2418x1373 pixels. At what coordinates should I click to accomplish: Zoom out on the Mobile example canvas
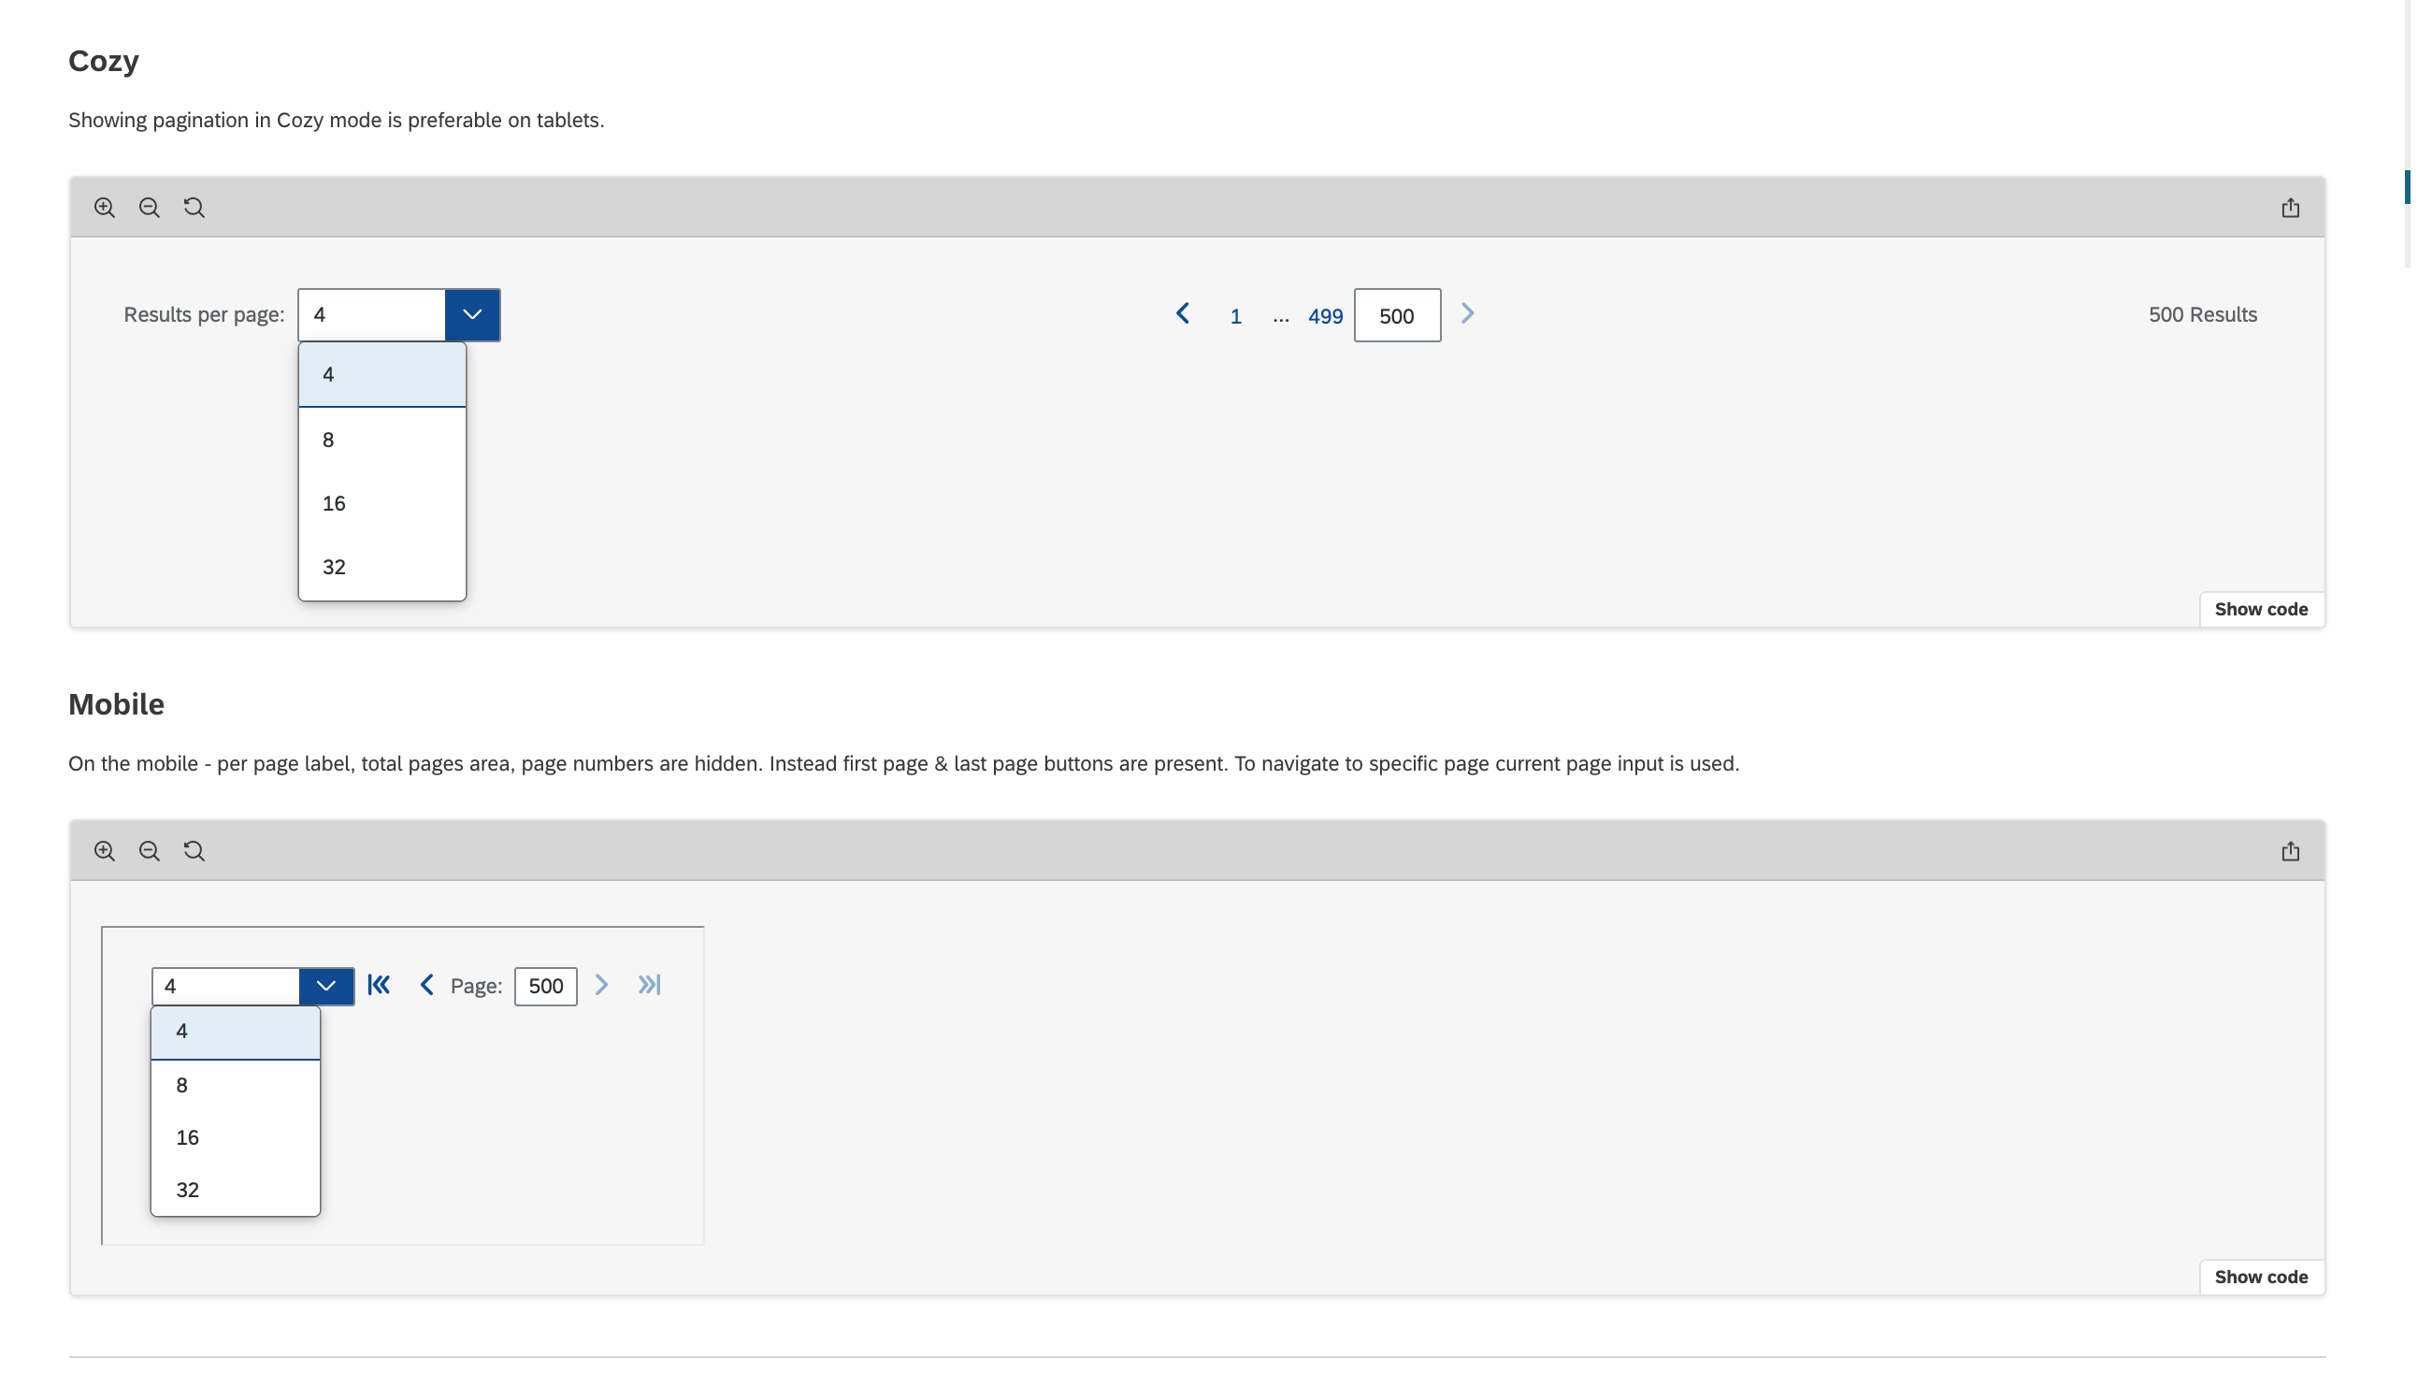tap(149, 851)
